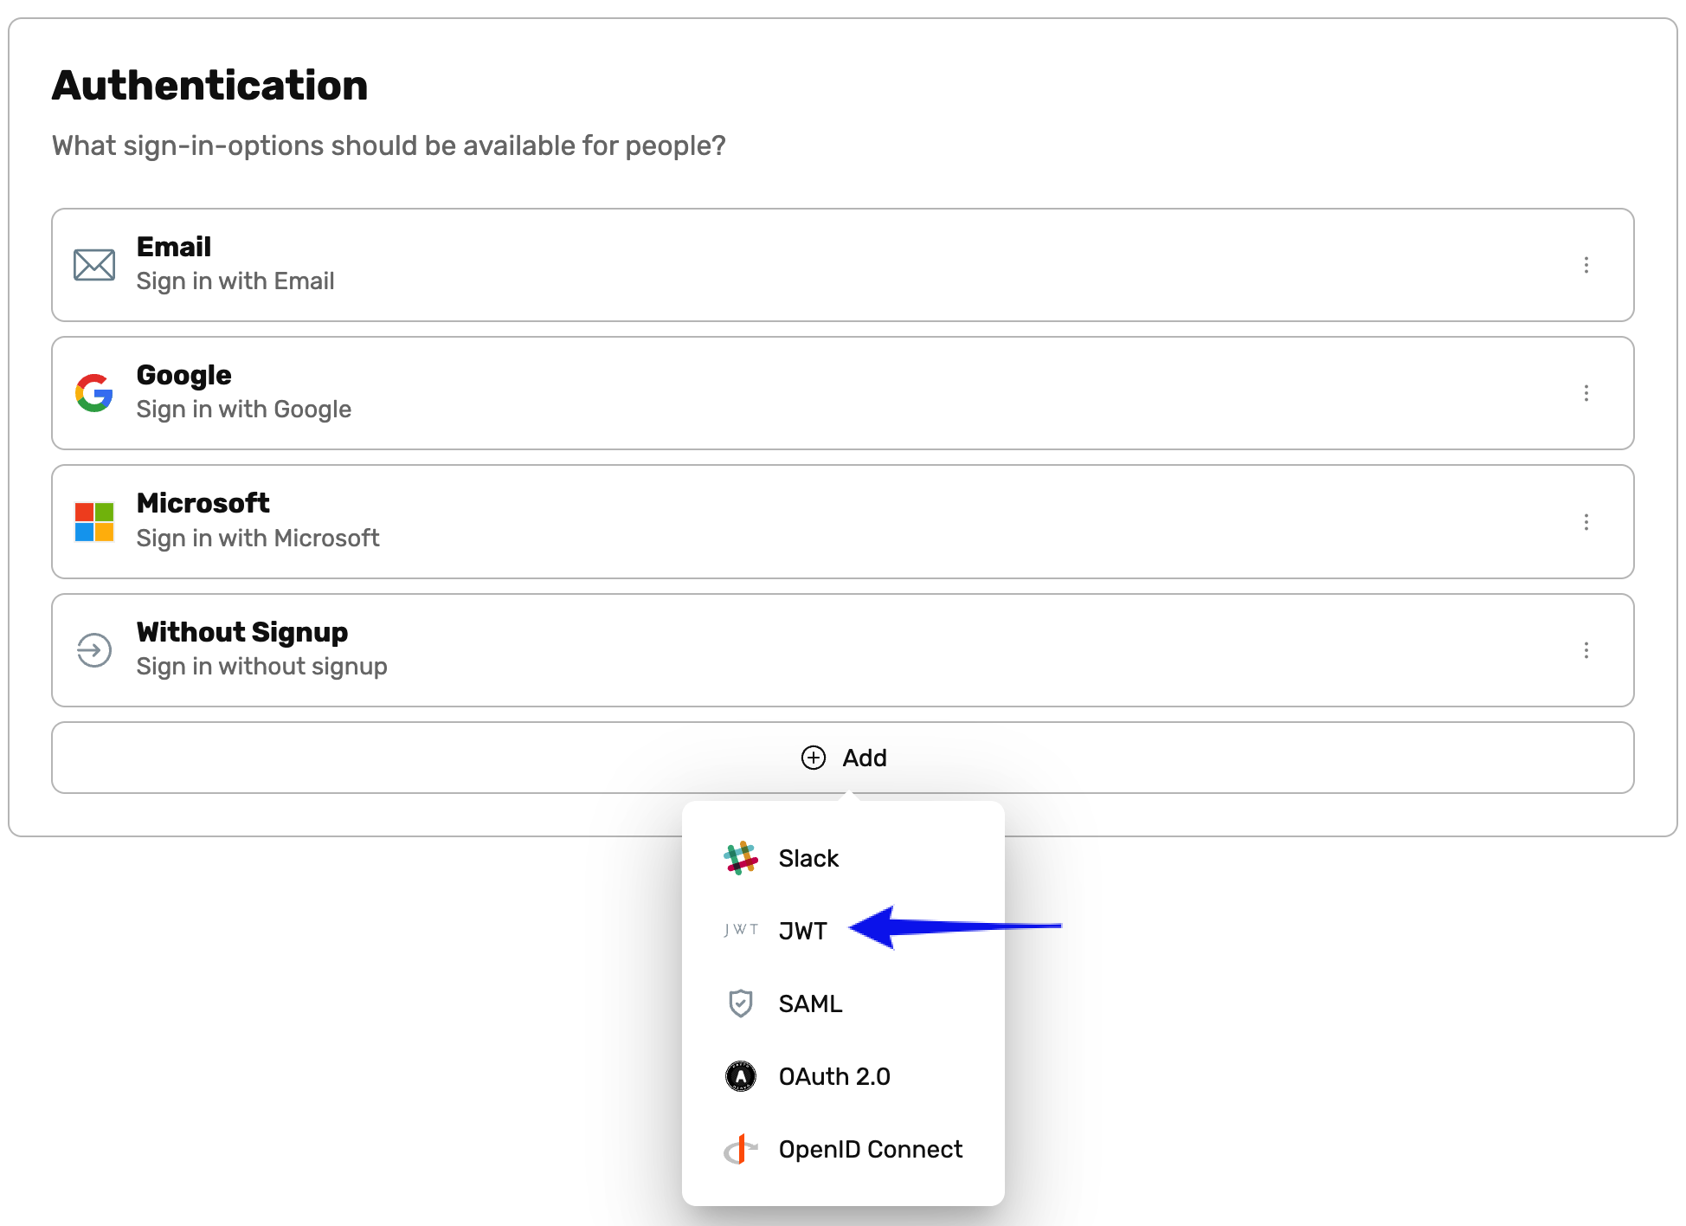Click the OAuth 2.0 circular icon
The width and height of the screenshot is (1686, 1226).
[x=741, y=1075]
